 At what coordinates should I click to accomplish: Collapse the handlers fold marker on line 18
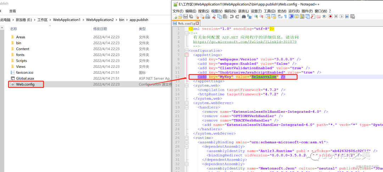(187, 107)
